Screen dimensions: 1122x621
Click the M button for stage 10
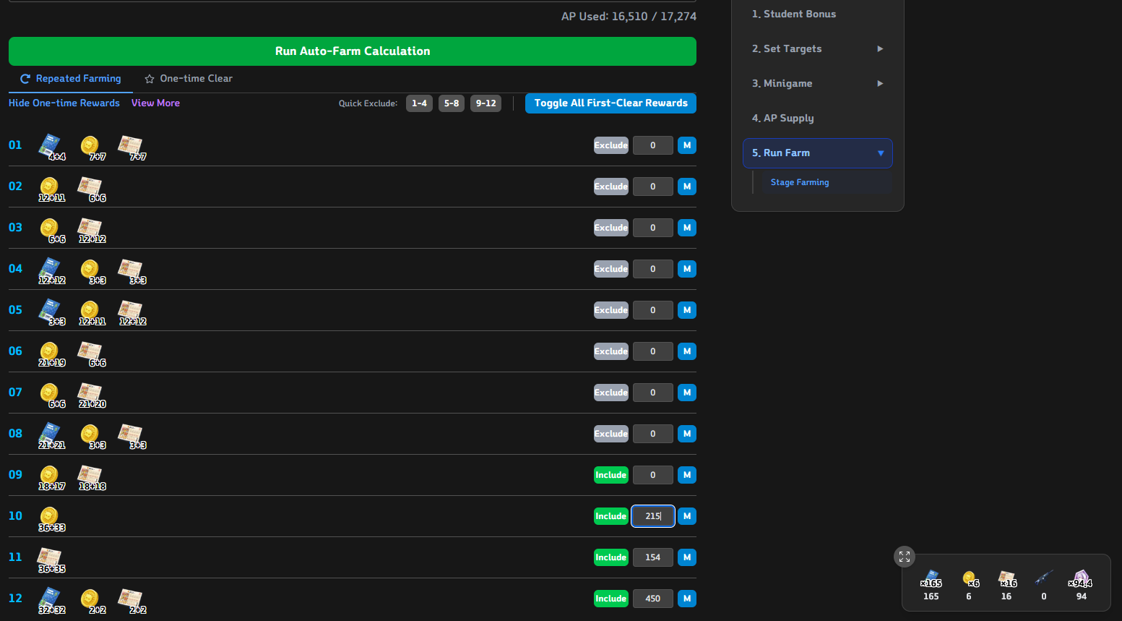tap(687, 516)
